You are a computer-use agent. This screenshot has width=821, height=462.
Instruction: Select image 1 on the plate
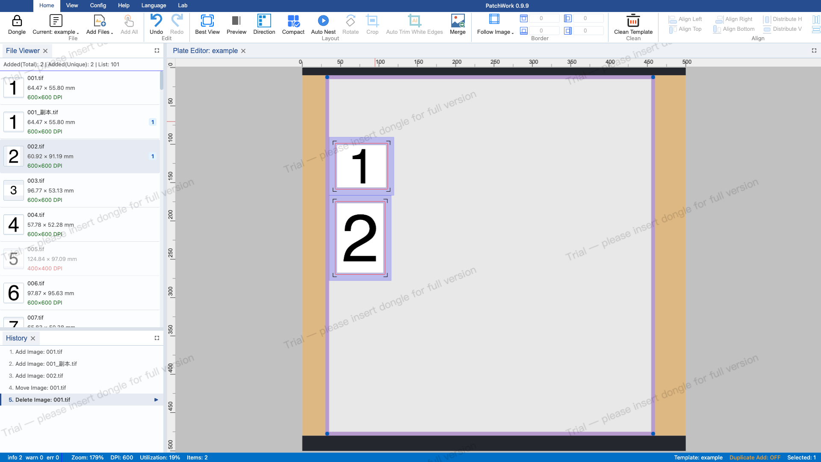pyautogui.click(x=362, y=166)
